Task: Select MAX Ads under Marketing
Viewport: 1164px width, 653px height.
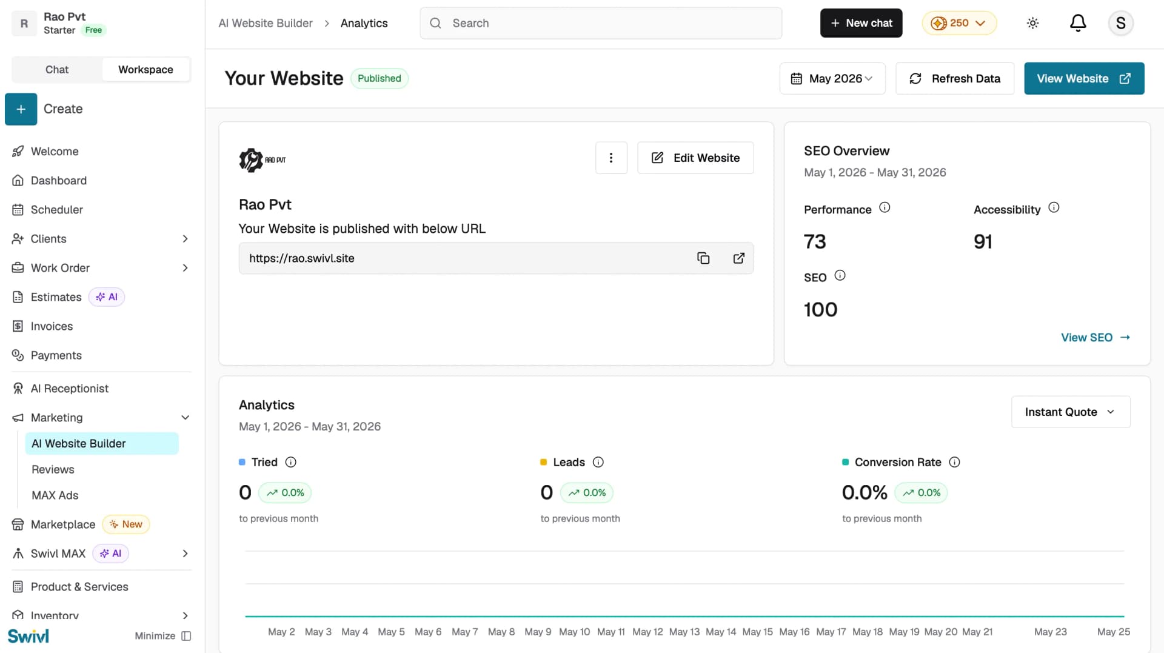Action: pyautogui.click(x=55, y=495)
